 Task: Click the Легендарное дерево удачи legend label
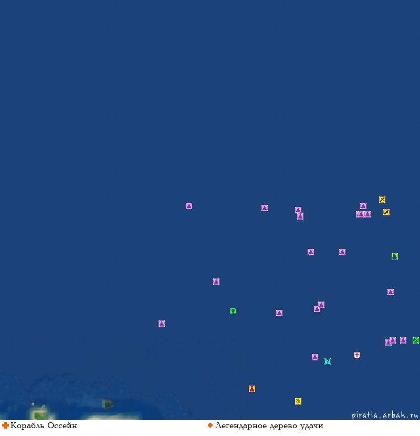click(269, 425)
